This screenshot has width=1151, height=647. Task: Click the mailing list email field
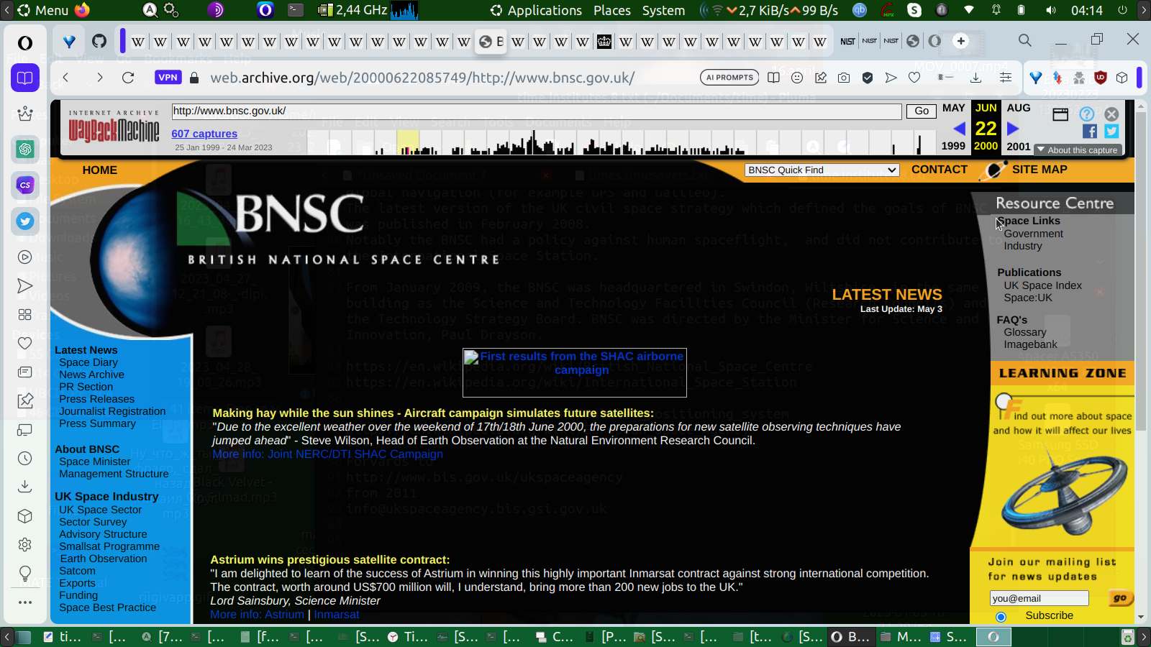click(1039, 598)
